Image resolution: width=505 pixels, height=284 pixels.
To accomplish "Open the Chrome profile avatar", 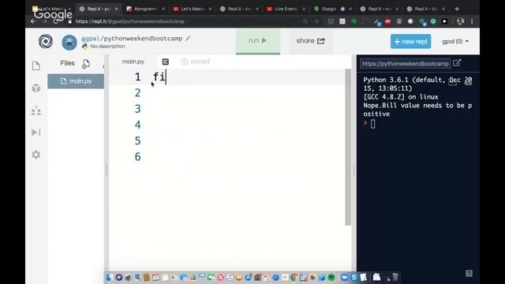I will 460,21.
